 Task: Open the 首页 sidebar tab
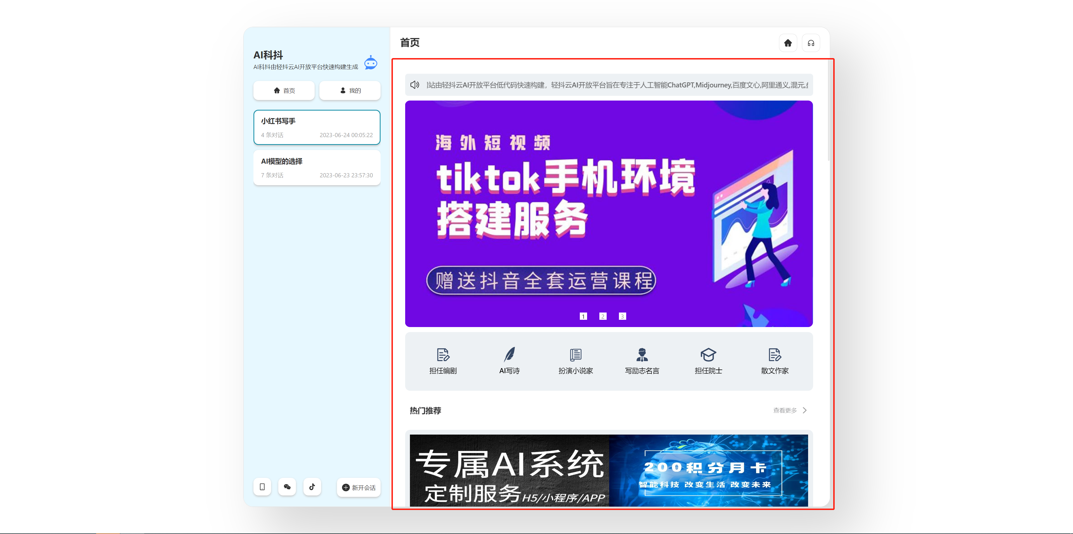pos(284,90)
